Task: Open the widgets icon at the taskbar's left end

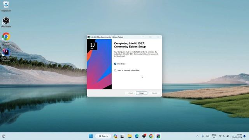Action: (4, 136)
